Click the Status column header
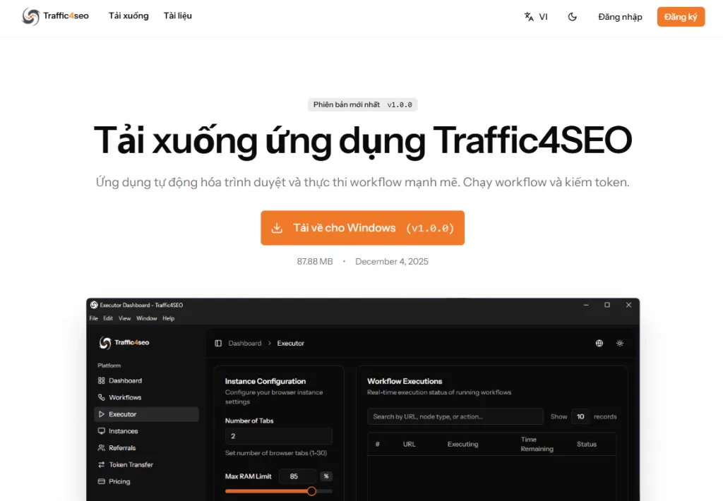The height and width of the screenshot is (501, 723). pyautogui.click(x=587, y=444)
